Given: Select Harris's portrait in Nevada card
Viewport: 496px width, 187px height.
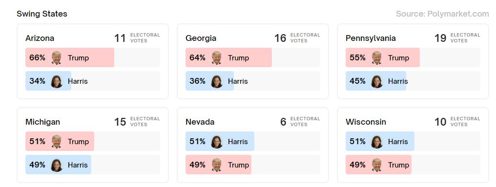Looking at the screenshot, I should 217,142.
